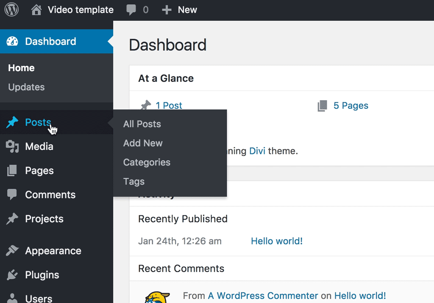
Task: Click the WordPress logo in the admin bar
Action: [x=11, y=9]
